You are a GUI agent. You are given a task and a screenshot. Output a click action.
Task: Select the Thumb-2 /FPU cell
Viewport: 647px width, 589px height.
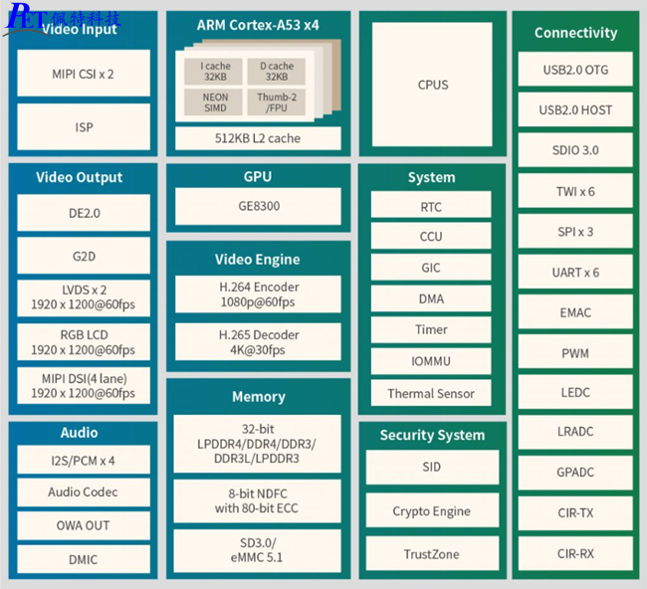click(277, 102)
